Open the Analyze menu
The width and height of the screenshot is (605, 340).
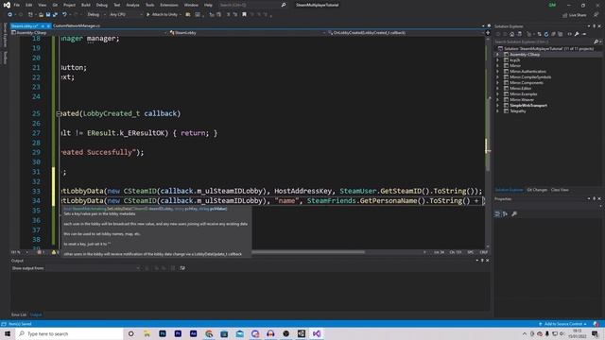[x=132, y=5]
